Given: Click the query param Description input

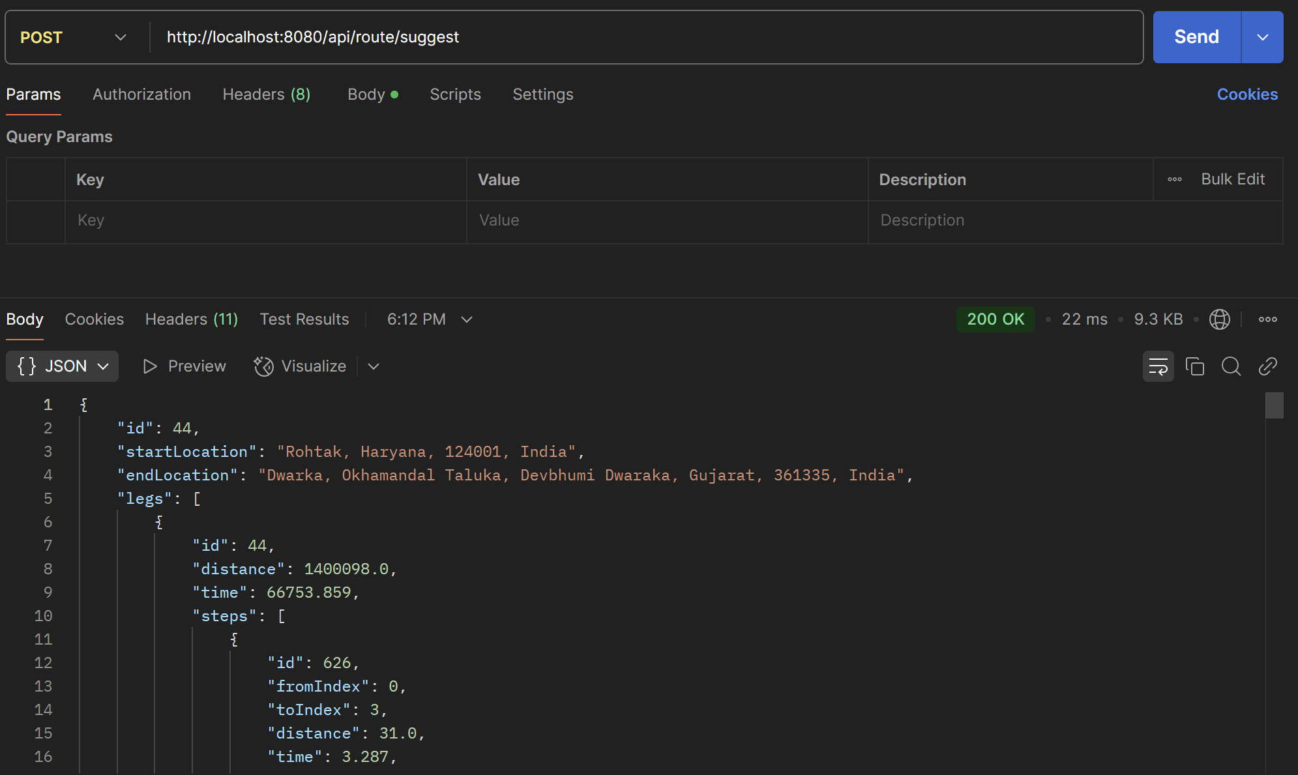Looking at the screenshot, I should tap(1075, 221).
